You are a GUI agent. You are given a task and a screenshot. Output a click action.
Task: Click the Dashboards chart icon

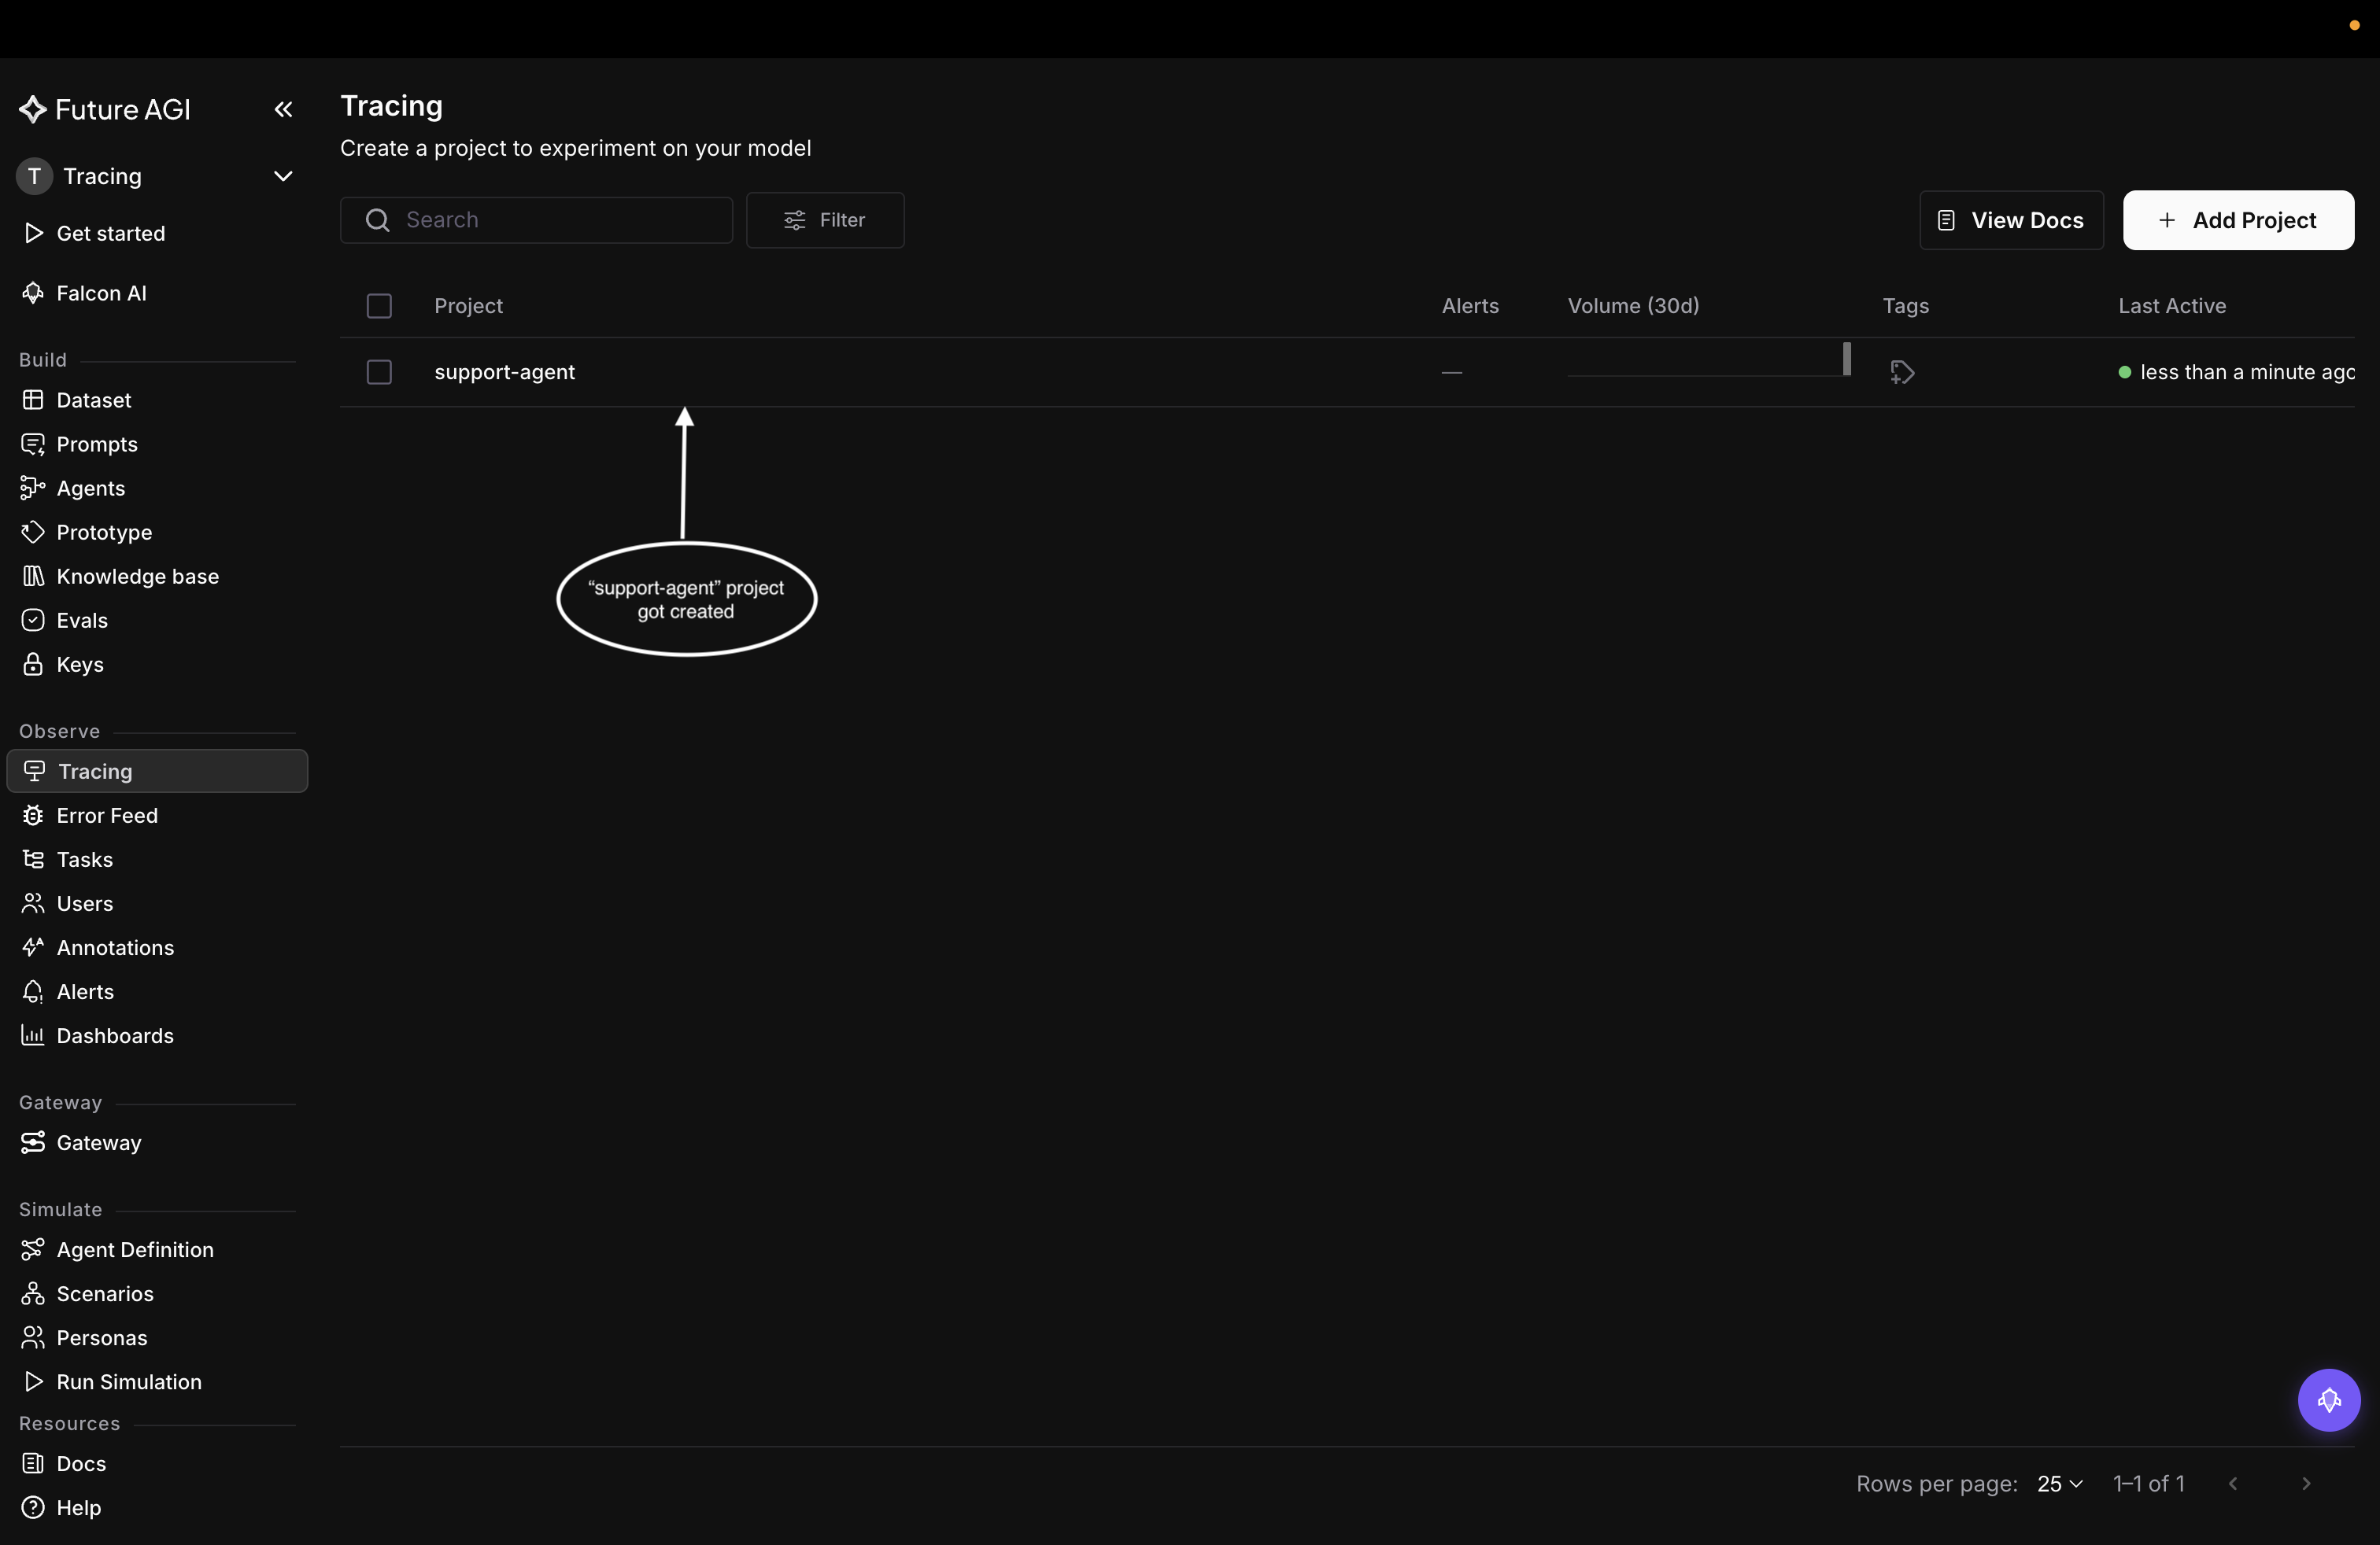(x=33, y=1034)
